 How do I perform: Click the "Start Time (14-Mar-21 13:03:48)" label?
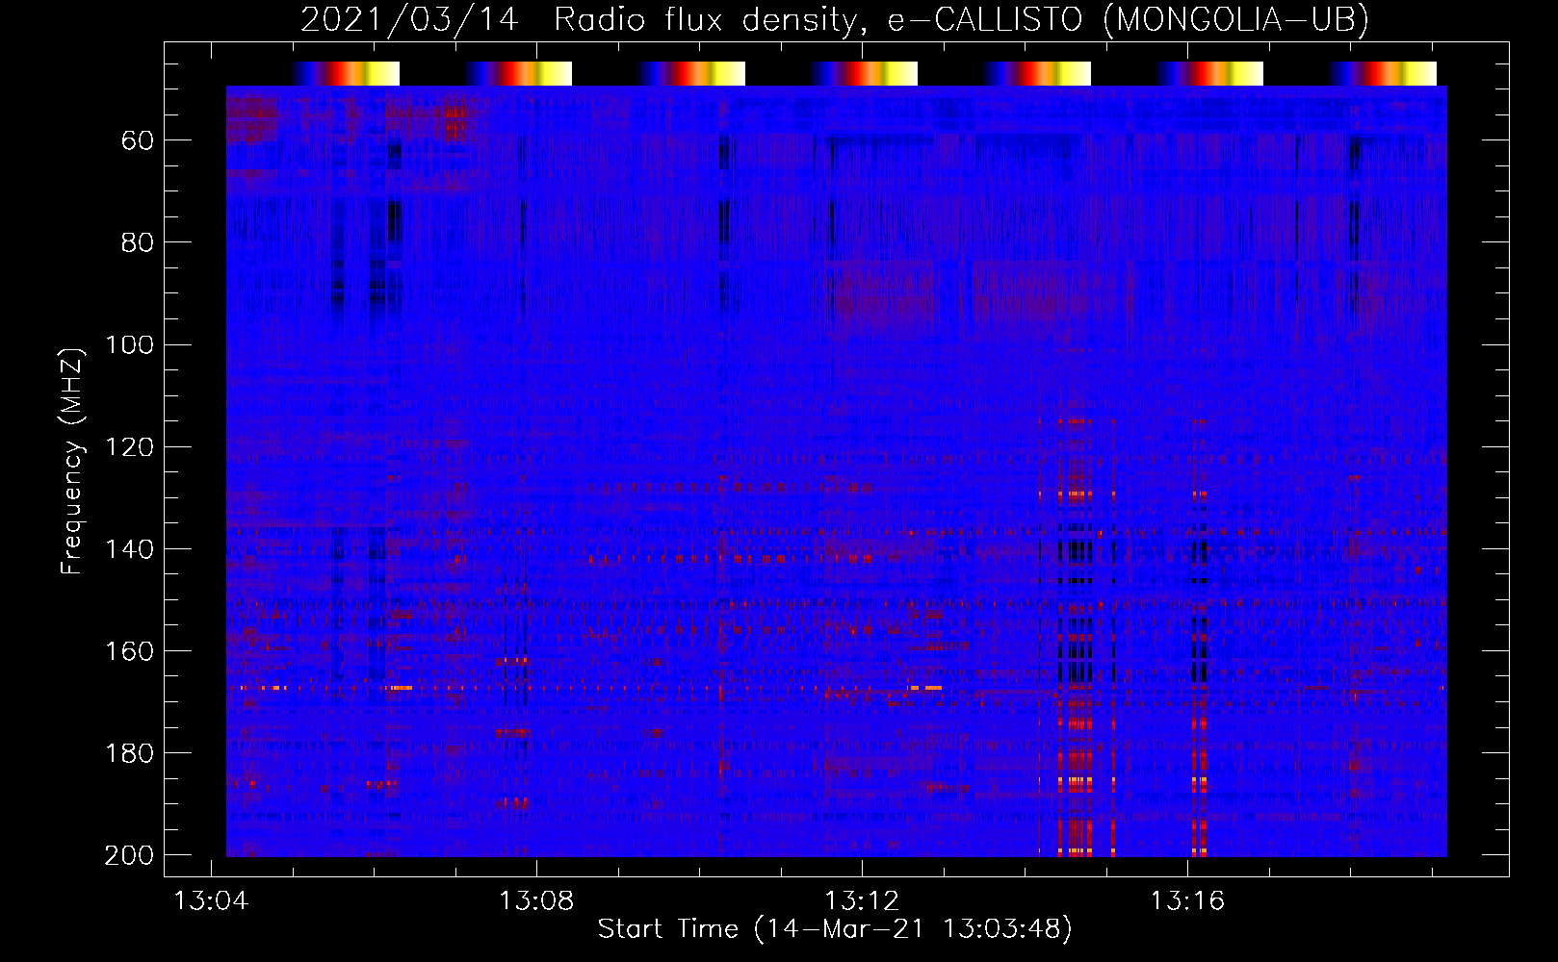[835, 929]
